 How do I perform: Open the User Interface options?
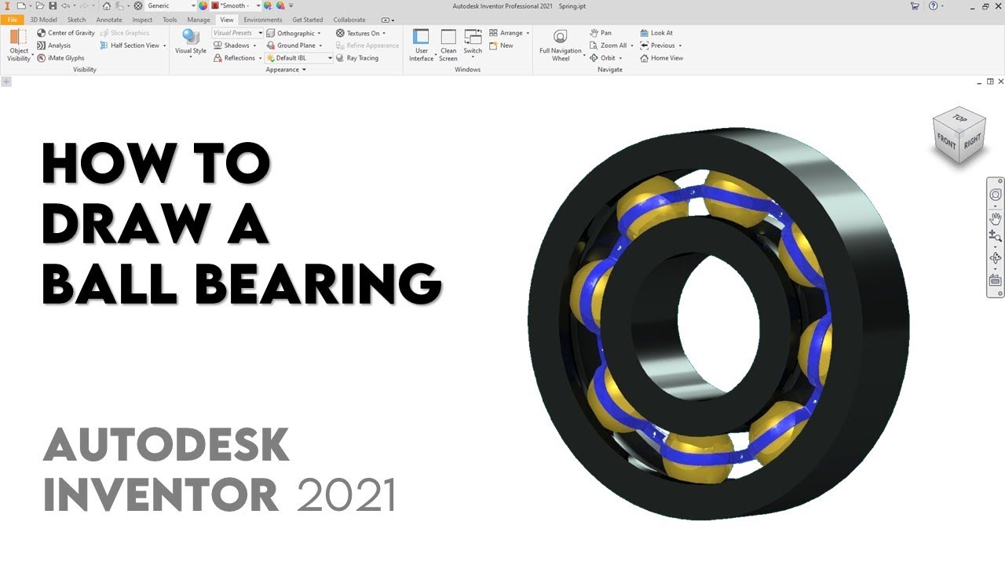point(422,46)
